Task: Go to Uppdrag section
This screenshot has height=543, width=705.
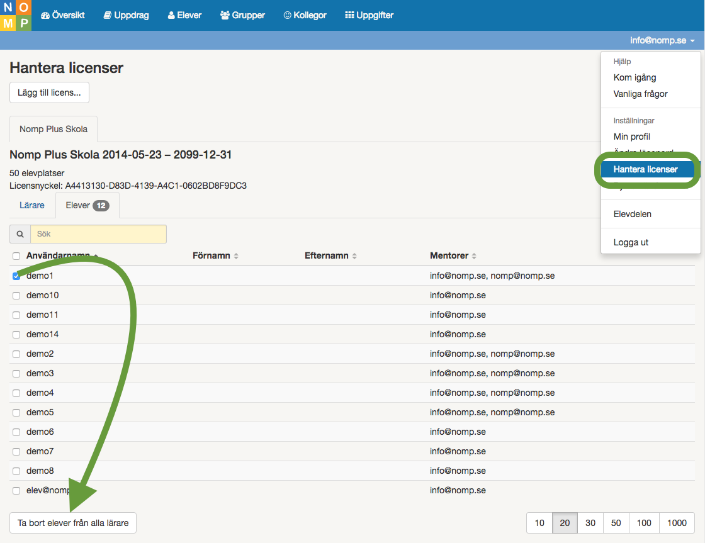Action: point(127,15)
